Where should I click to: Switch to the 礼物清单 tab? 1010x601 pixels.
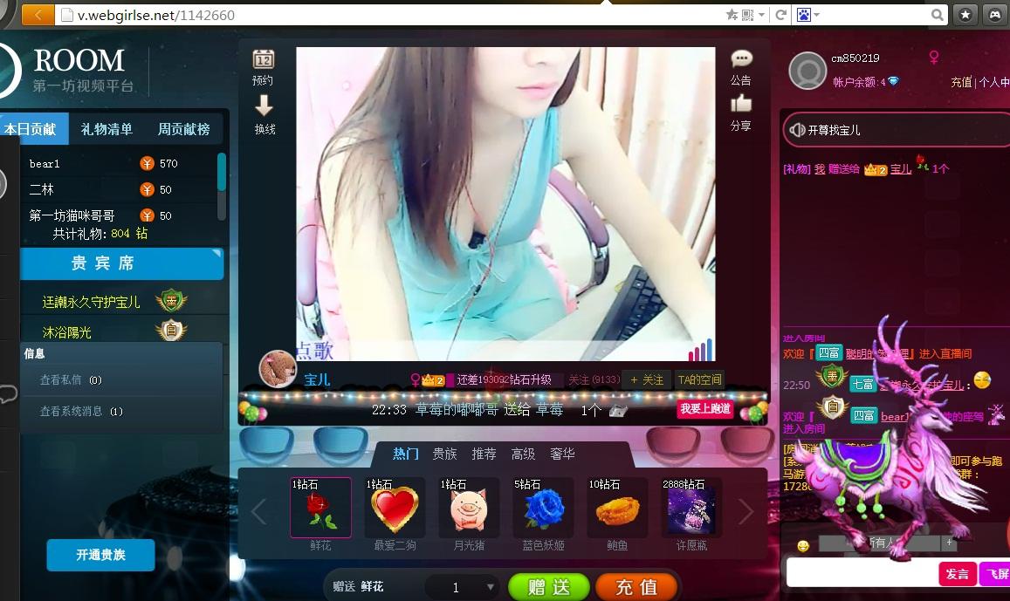(106, 129)
